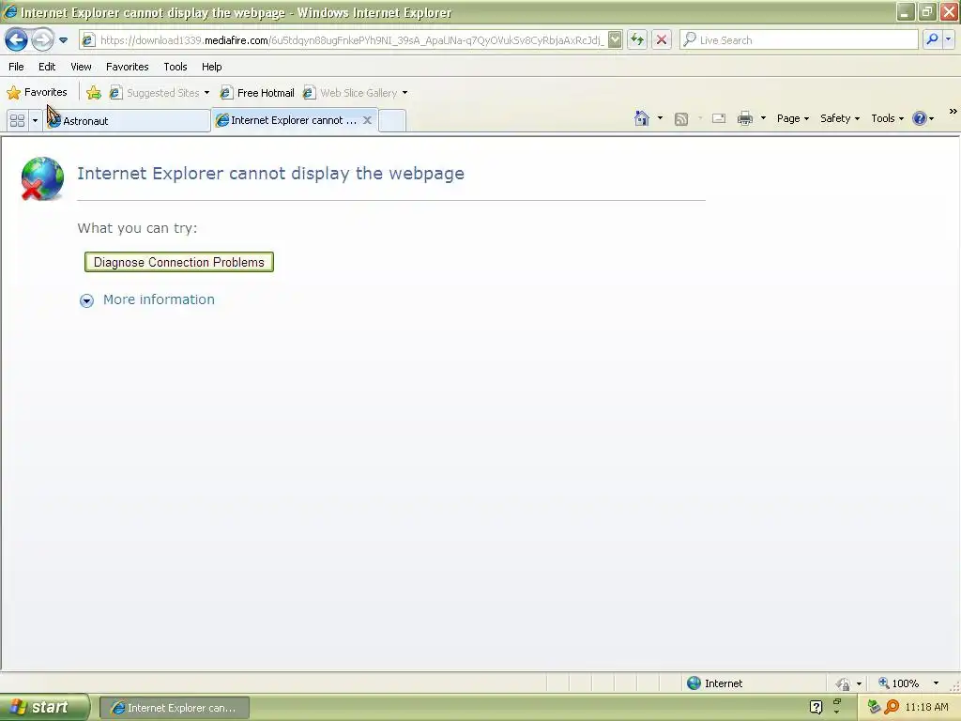Open the View menu
The width and height of the screenshot is (961, 721).
(x=81, y=67)
